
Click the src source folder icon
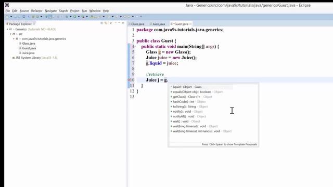(14, 34)
